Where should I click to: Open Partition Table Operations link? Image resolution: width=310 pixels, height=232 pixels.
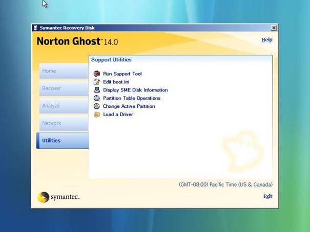point(132,98)
